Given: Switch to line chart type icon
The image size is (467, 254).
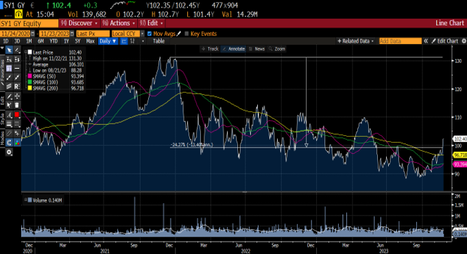Looking at the screenshot, I should click(x=124, y=41).
